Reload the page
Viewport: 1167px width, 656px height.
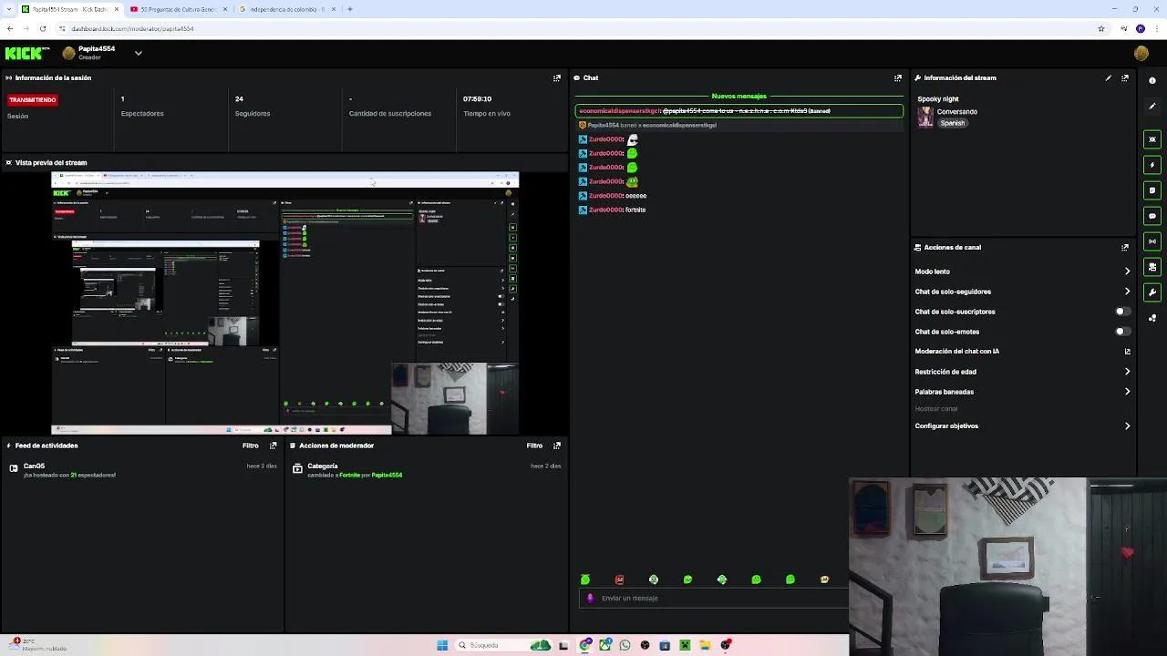(42, 28)
